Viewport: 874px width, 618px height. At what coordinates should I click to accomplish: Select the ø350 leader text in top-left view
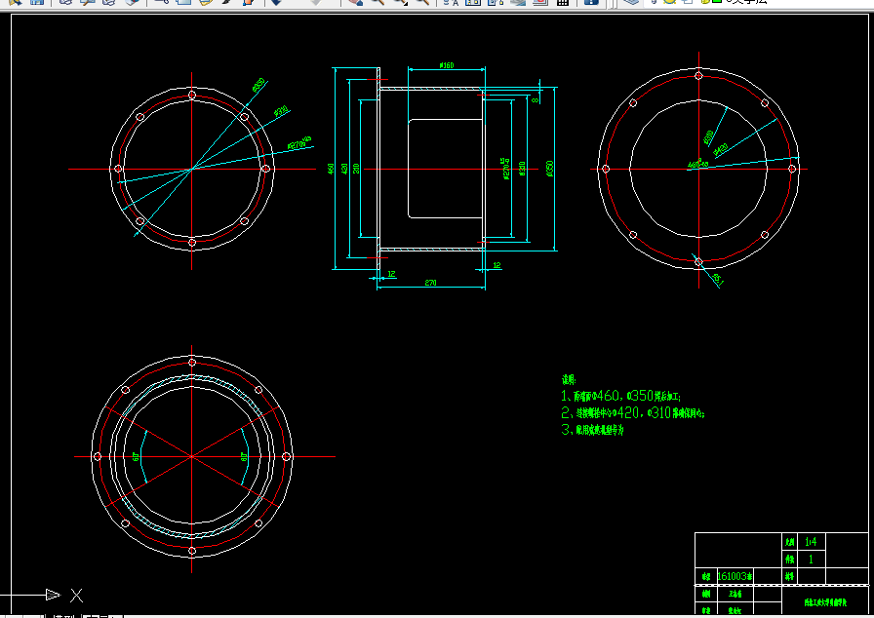258,85
